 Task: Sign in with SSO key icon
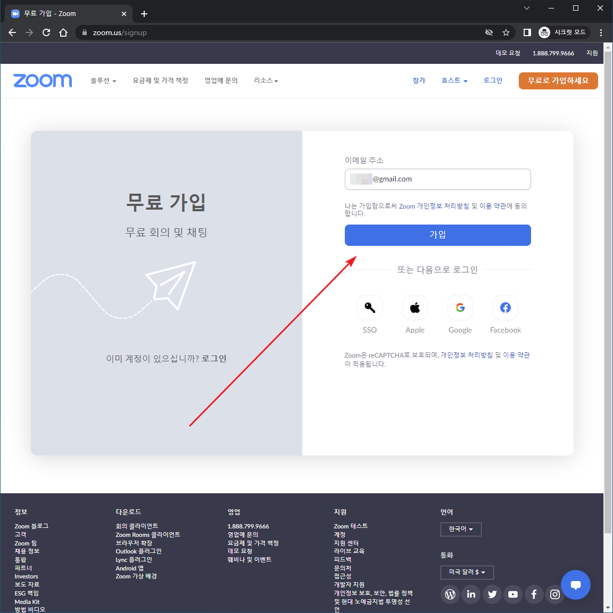coord(369,308)
